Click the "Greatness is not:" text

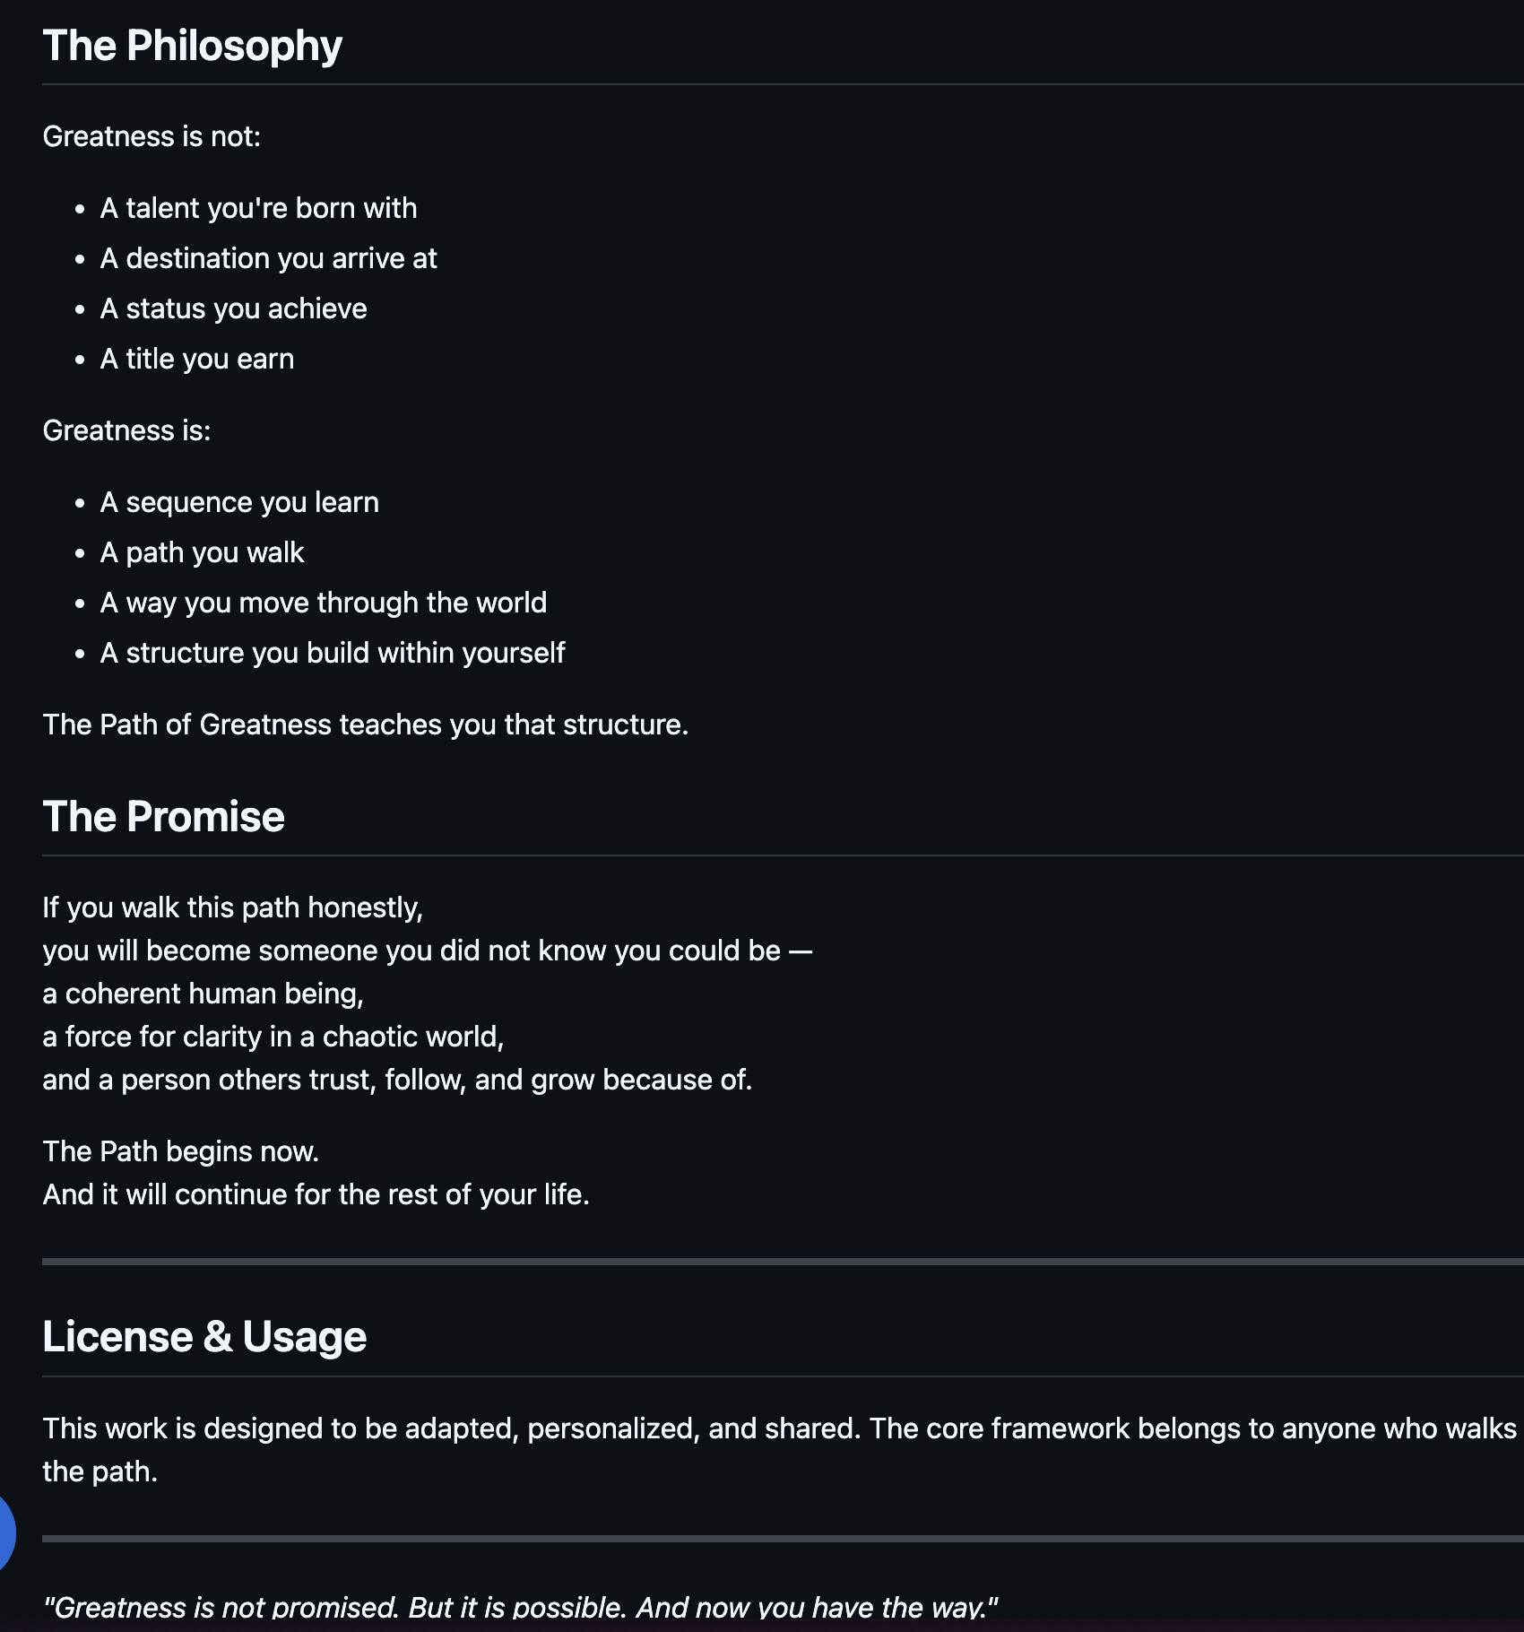pos(152,136)
